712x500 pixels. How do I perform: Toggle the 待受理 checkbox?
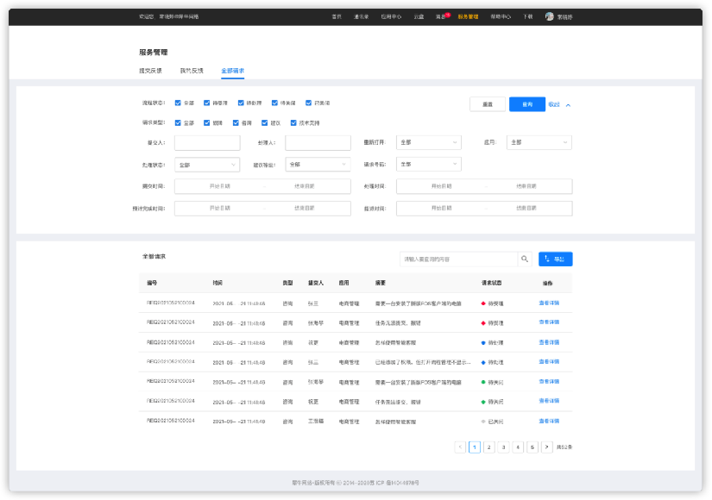pyautogui.click(x=206, y=103)
